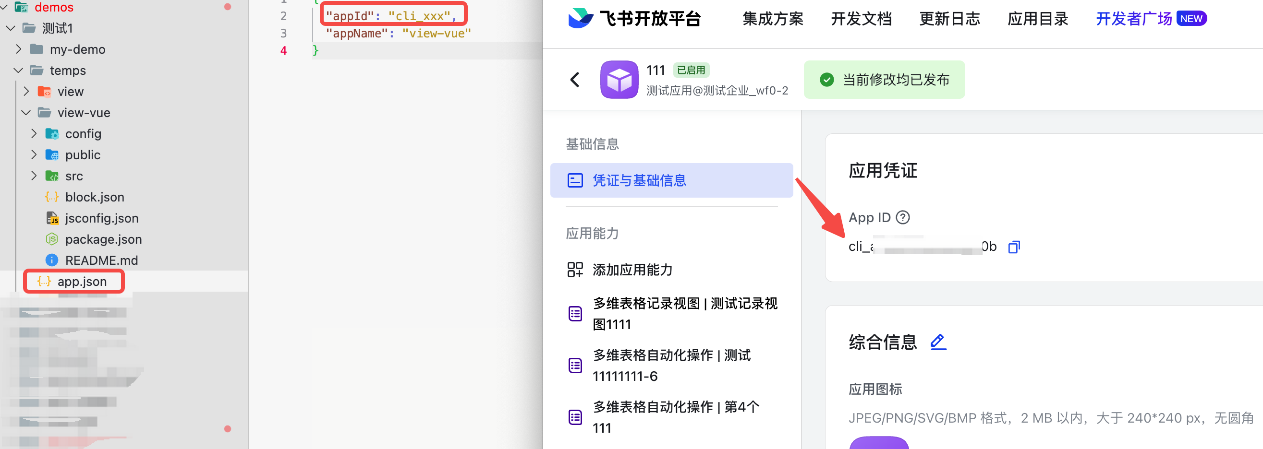Open the 应用目录 page
This screenshot has height=449, width=1263.
[1037, 19]
